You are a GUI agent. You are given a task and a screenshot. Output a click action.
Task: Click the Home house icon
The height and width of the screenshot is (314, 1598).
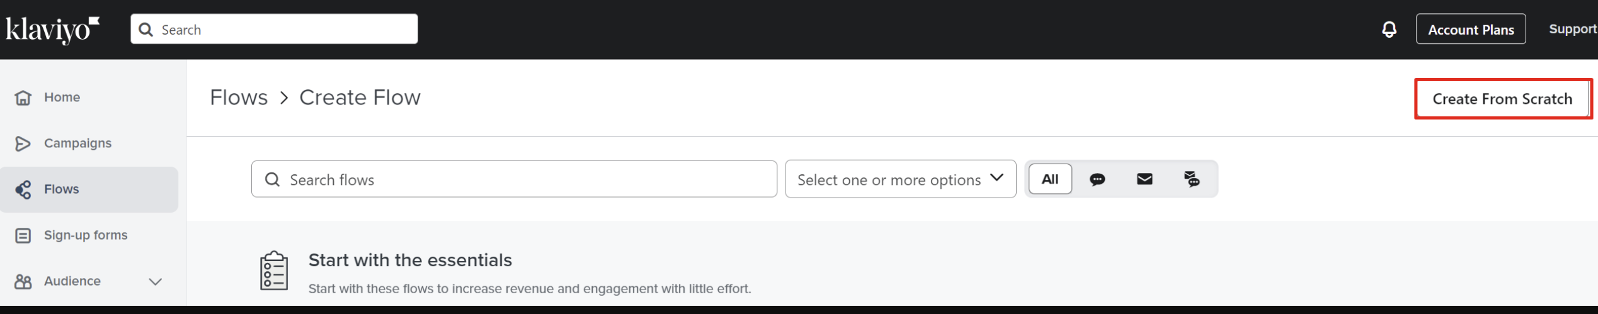coord(23,98)
